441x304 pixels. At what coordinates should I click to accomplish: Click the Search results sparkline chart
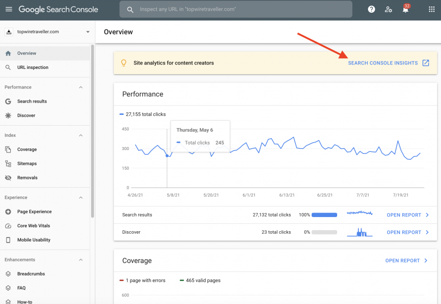tap(360, 213)
